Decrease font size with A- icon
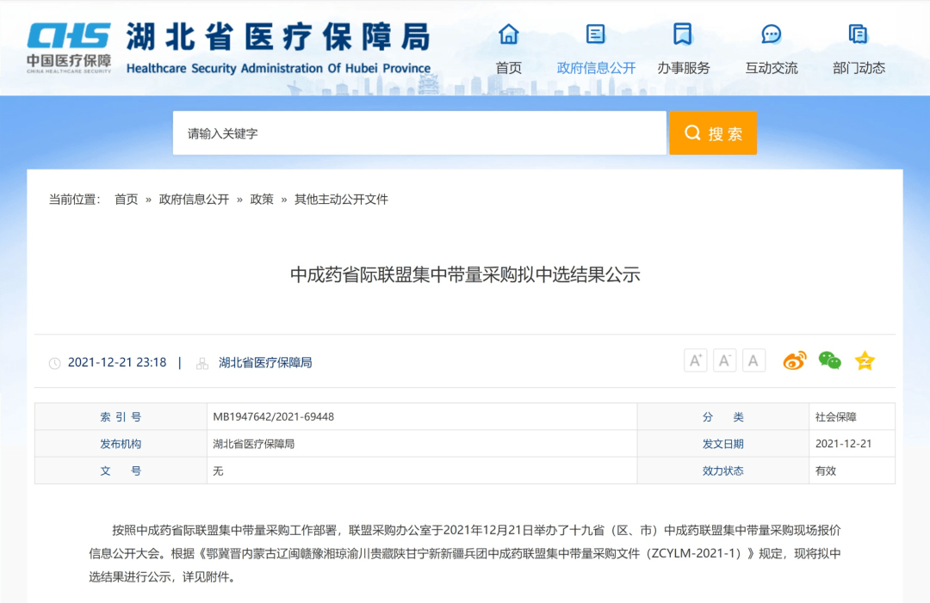 724,360
